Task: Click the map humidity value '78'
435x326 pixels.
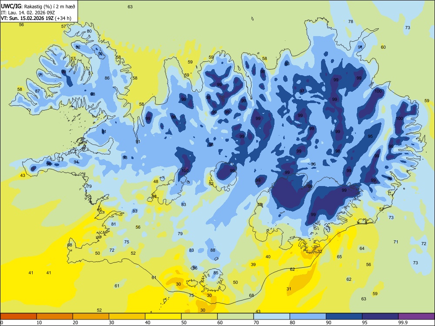Action: click(351, 21)
